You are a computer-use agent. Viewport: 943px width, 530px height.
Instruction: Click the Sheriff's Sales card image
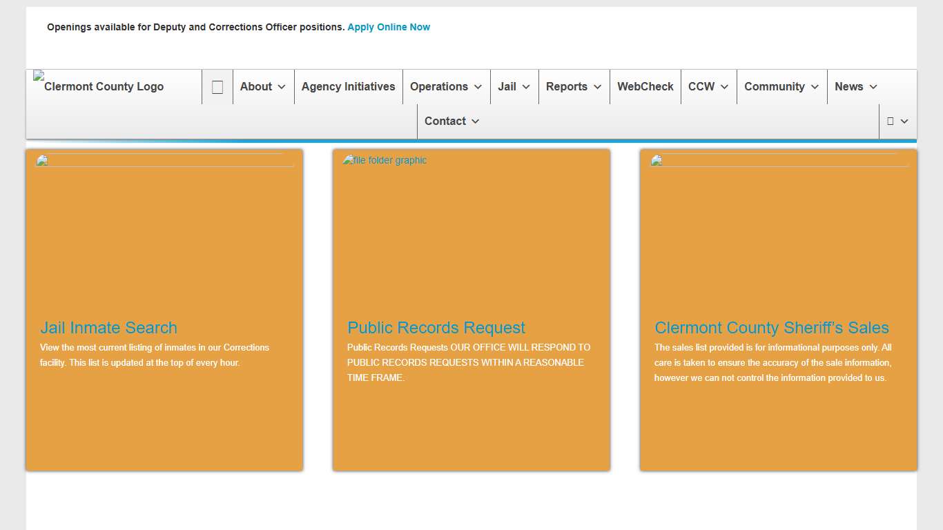point(779,161)
